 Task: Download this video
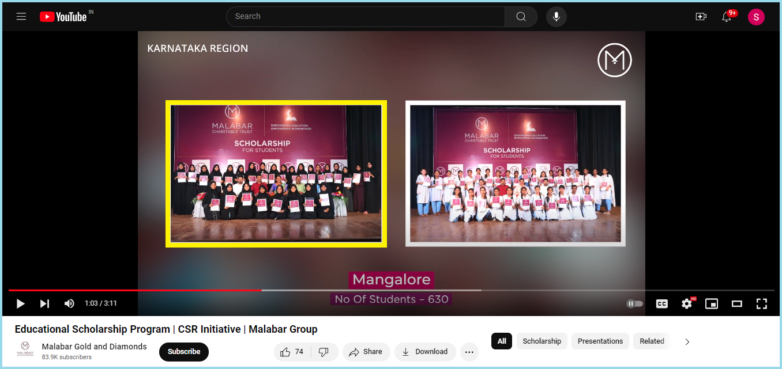425,352
